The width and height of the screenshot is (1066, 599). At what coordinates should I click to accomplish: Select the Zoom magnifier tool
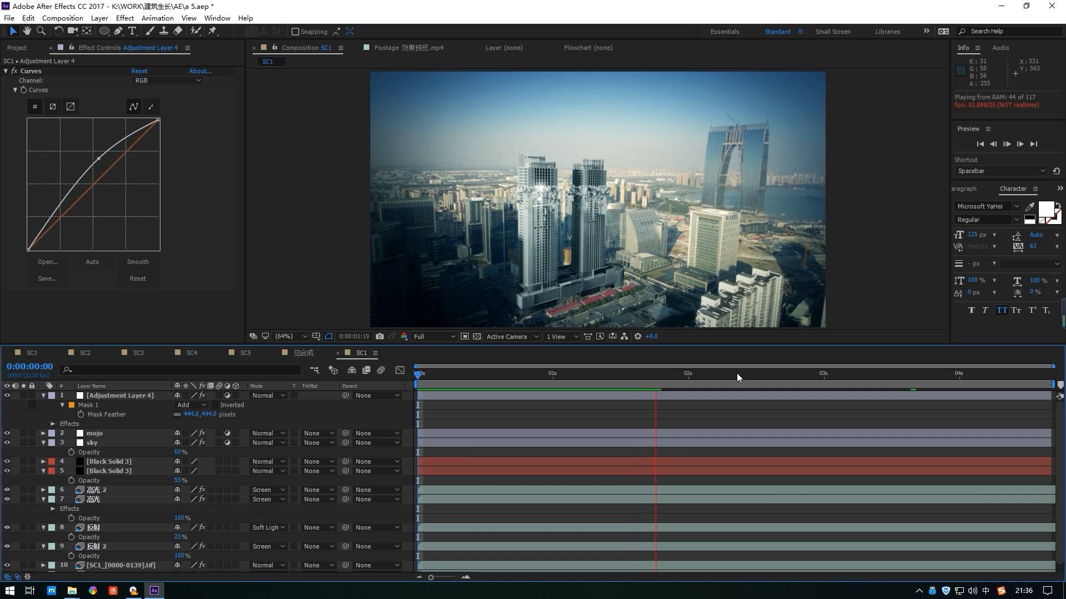coord(41,31)
